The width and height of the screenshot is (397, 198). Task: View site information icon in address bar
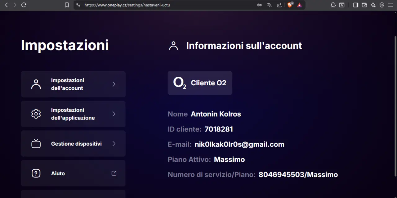coord(78,5)
